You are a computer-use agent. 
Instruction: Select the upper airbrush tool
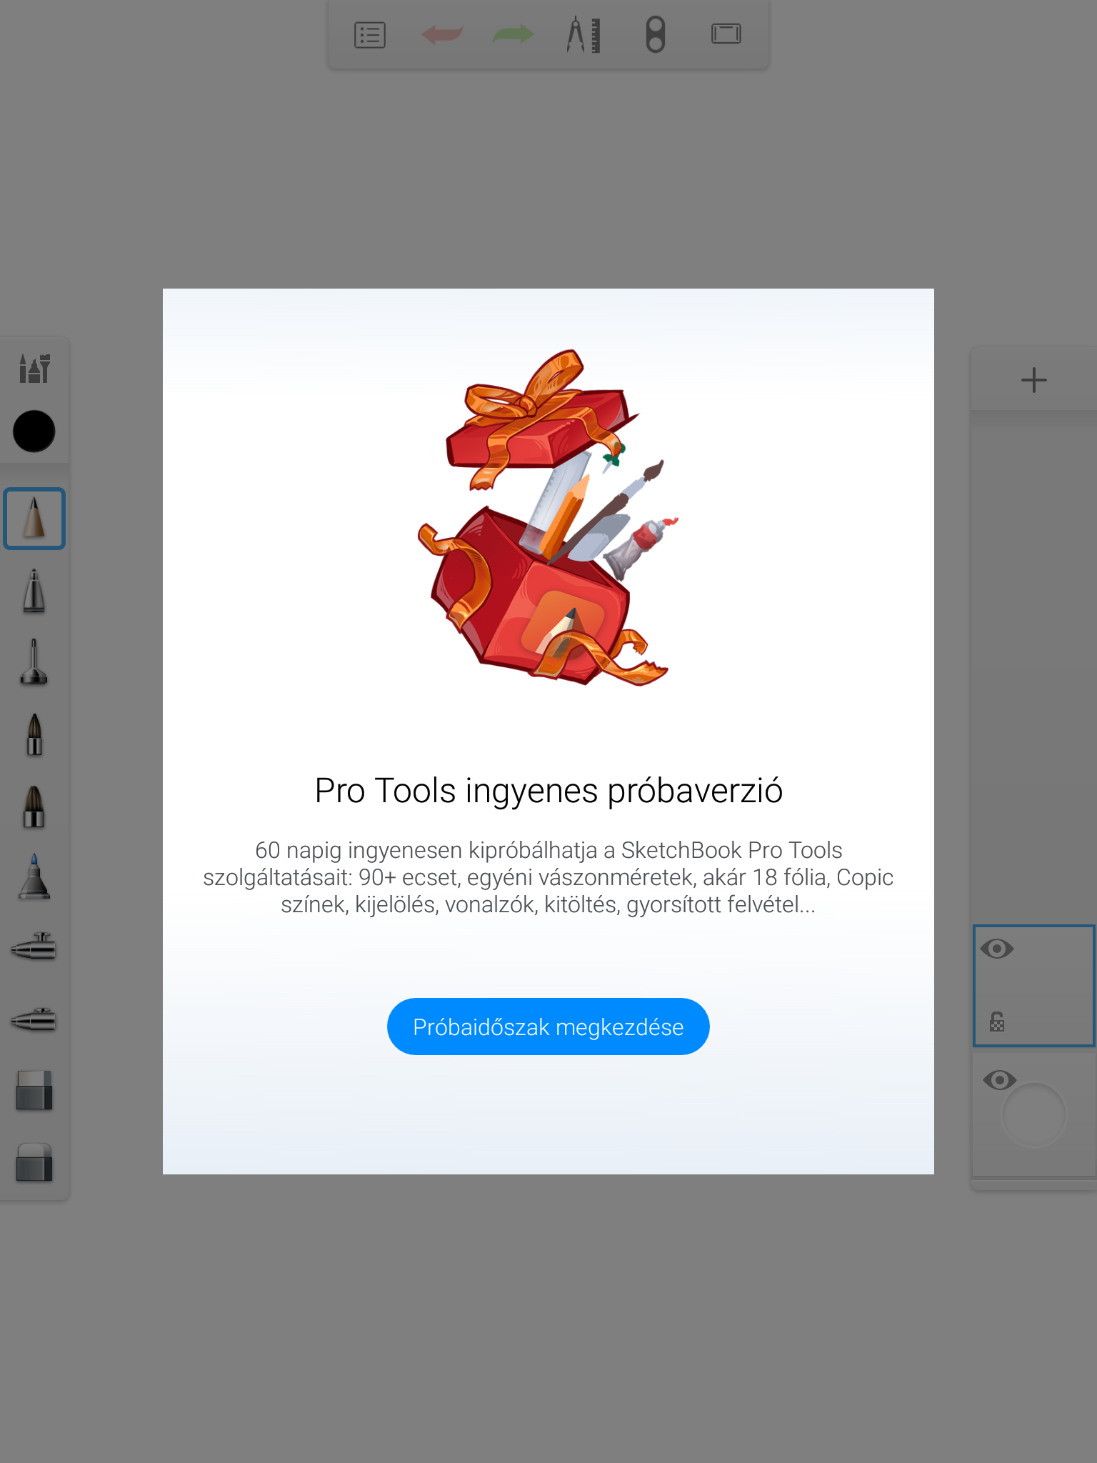(x=34, y=947)
